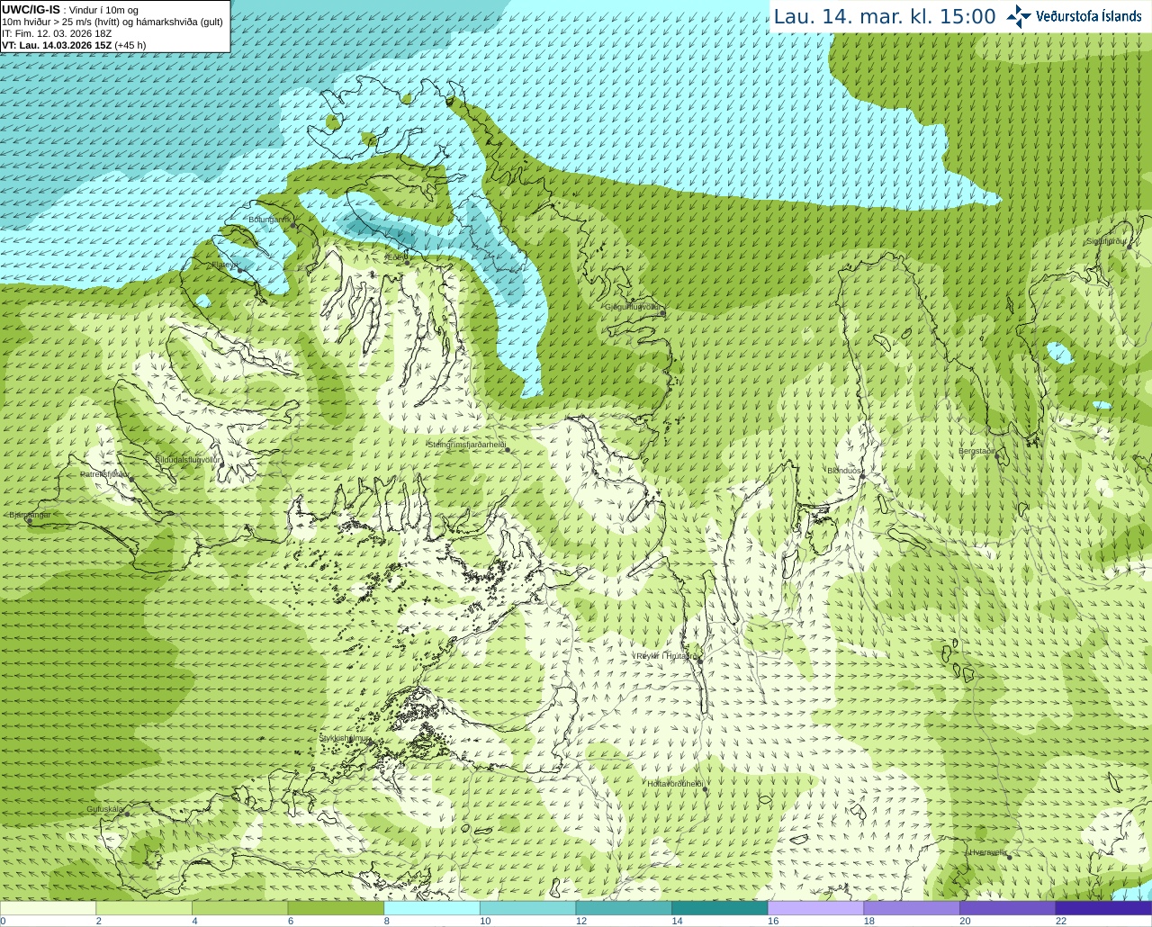Image resolution: width=1152 pixels, height=927 pixels.
Task: Click the Flateyri station label
Action: click(224, 265)
